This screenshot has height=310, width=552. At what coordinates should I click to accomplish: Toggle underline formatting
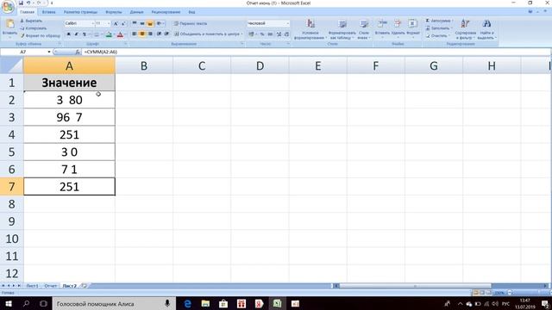(85, 34)
